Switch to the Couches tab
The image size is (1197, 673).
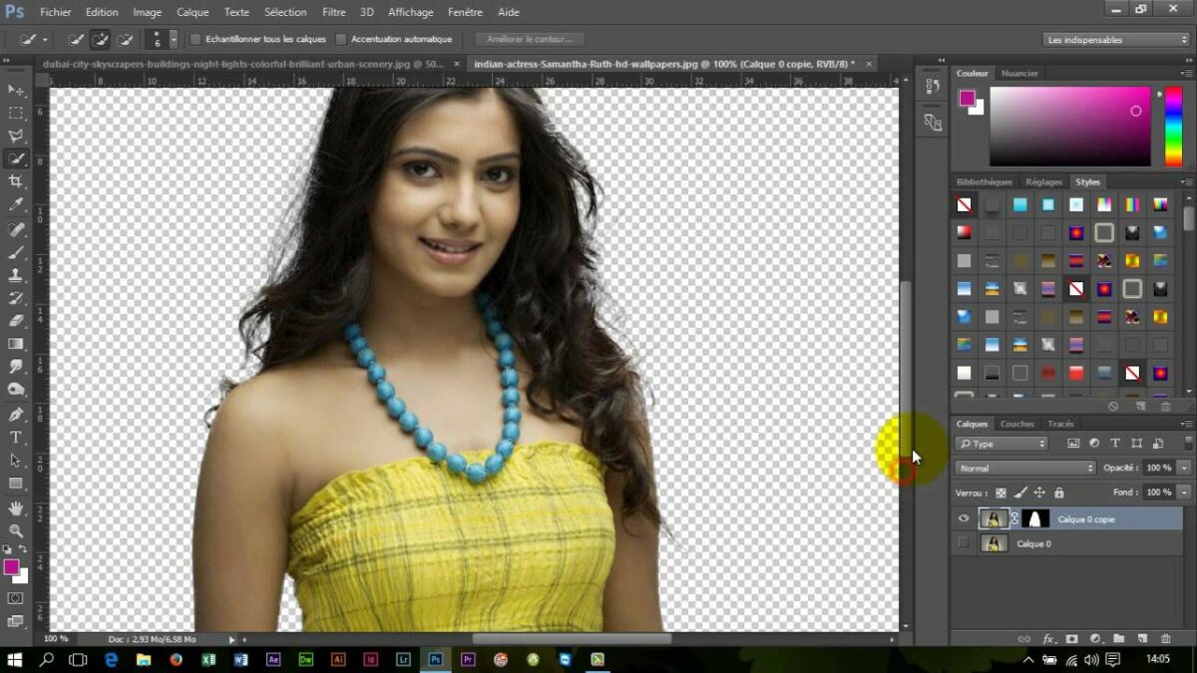pyautogui.click(x=1017, y=424)
